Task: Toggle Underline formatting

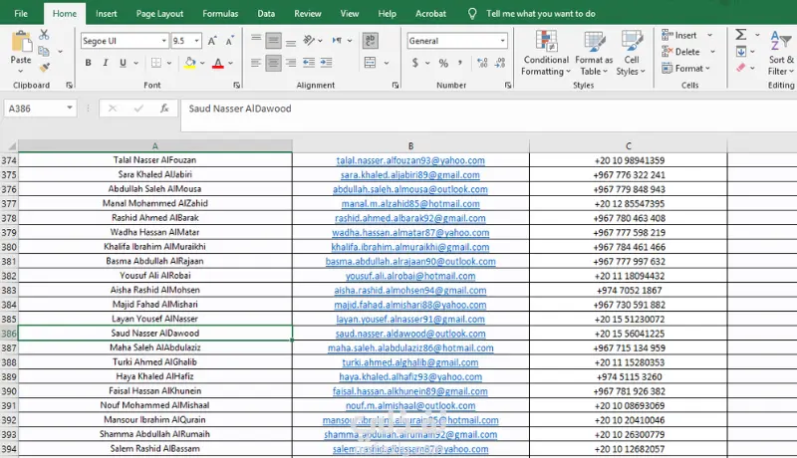Action: click(123, 63)
